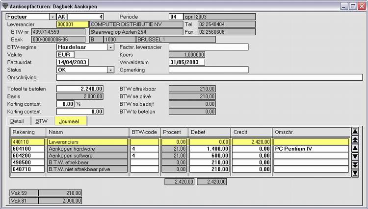Open the Status OK dropdown

coord(111,70)
